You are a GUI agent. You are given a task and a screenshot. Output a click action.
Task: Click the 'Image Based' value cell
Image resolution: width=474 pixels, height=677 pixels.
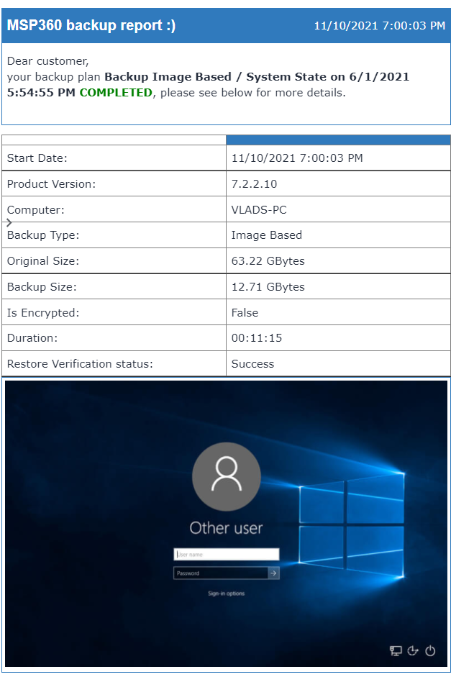tap(338, 235)
